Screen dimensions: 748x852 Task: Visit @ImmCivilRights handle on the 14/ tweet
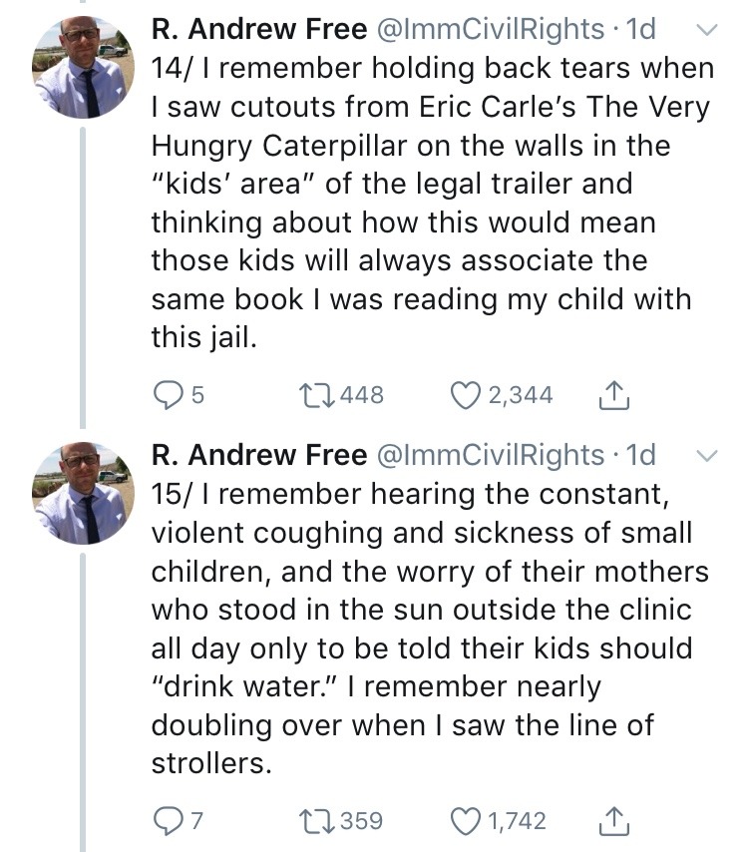point(489,30)
